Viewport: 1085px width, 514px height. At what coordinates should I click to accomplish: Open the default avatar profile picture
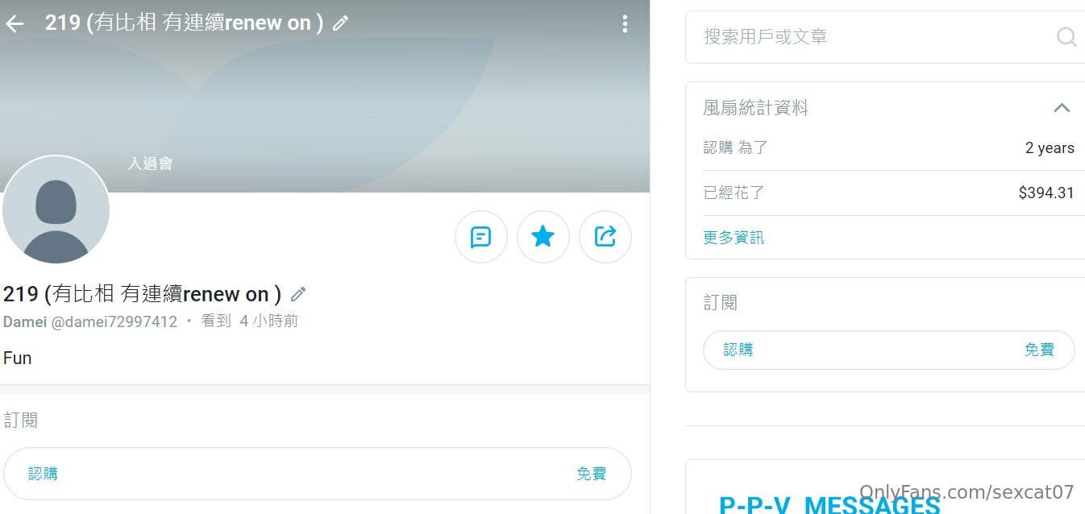56,210
